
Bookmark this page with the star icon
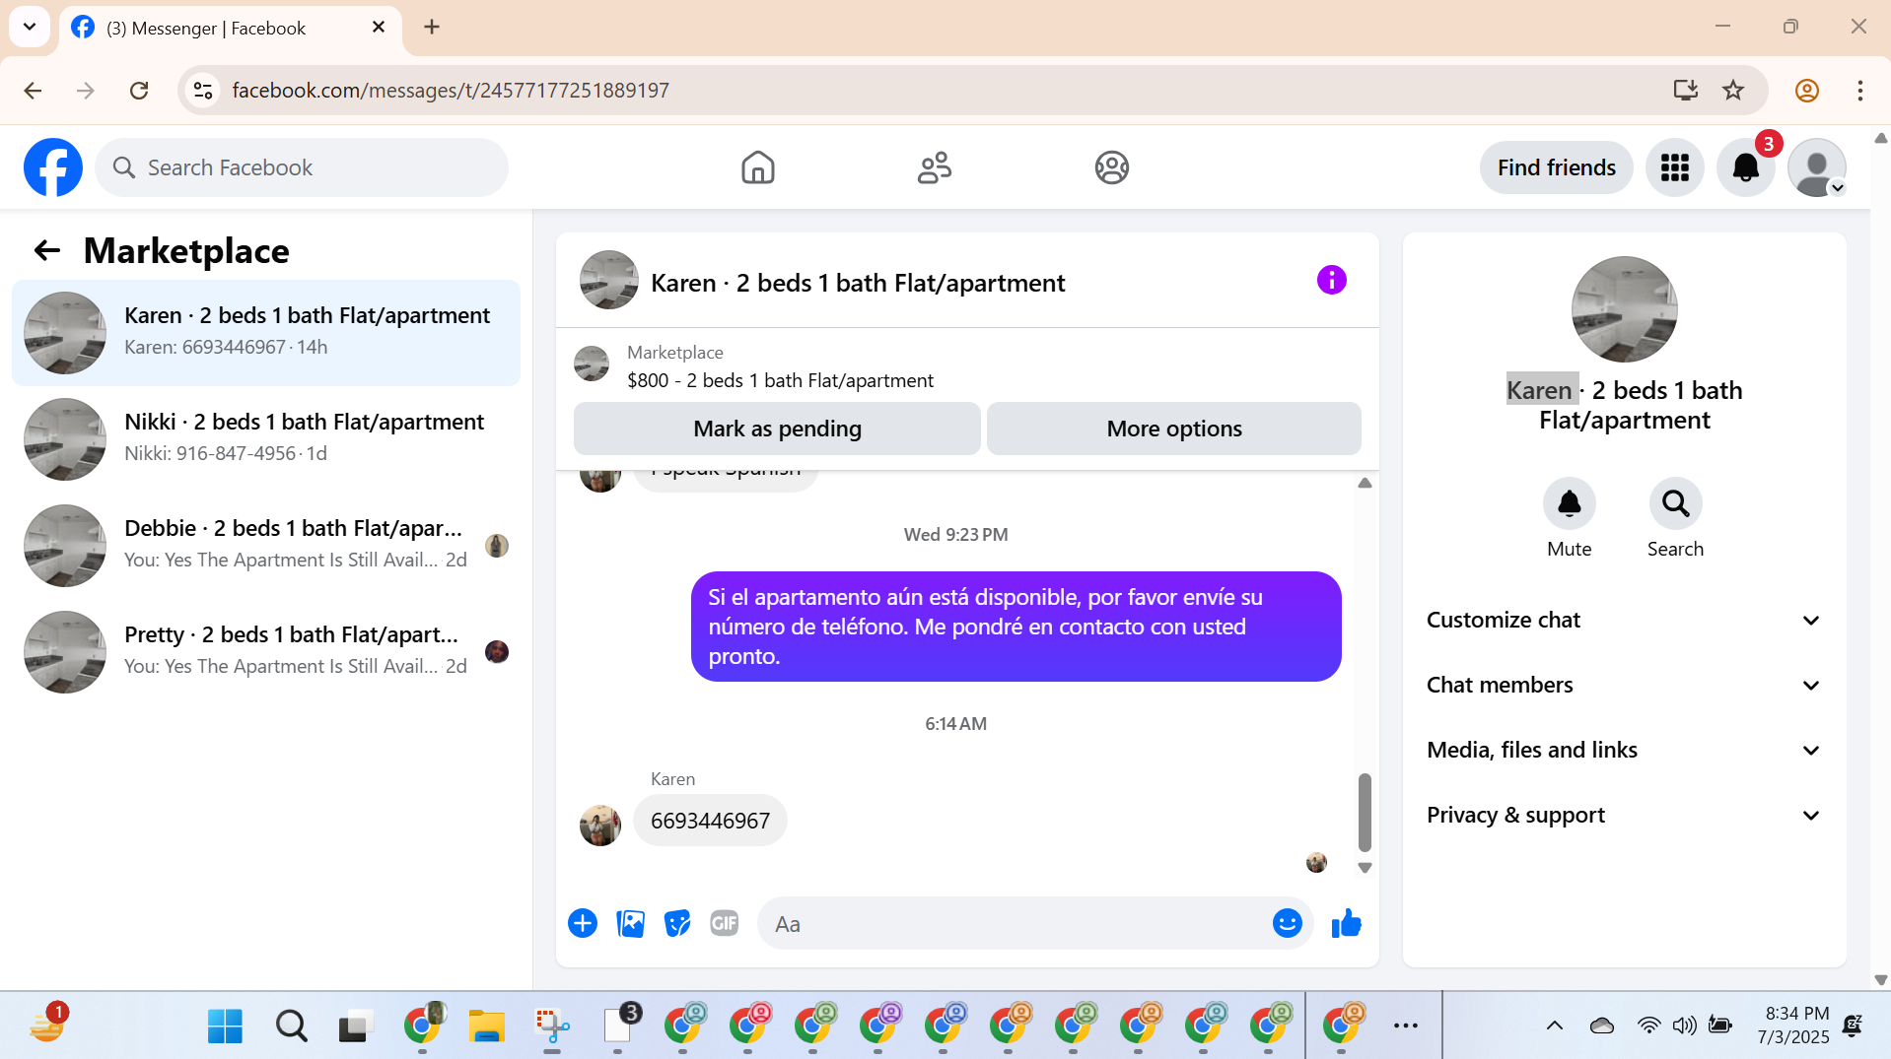[1733, 91]
